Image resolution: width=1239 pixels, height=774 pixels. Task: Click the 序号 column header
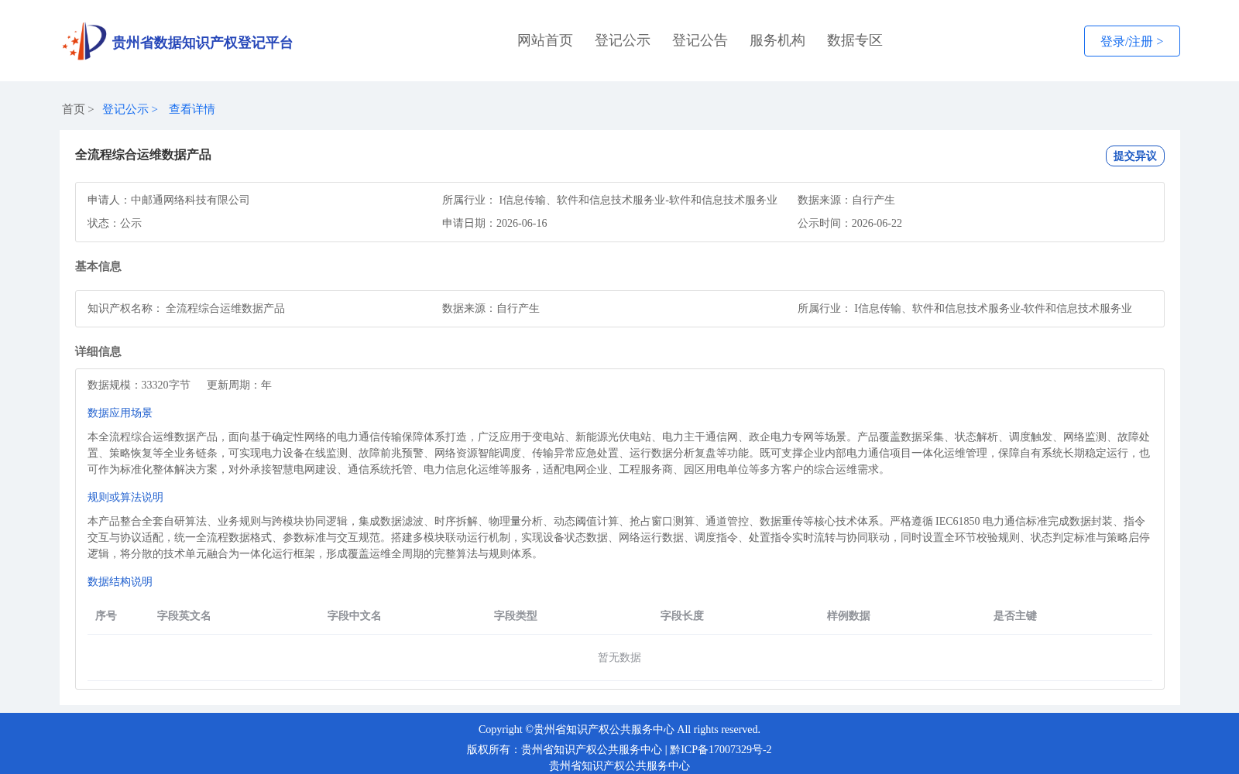pos(106,615)
